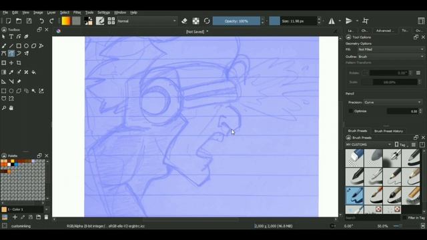Select the Pan hand tool
The image size is (427, 240).
(11, 108)
